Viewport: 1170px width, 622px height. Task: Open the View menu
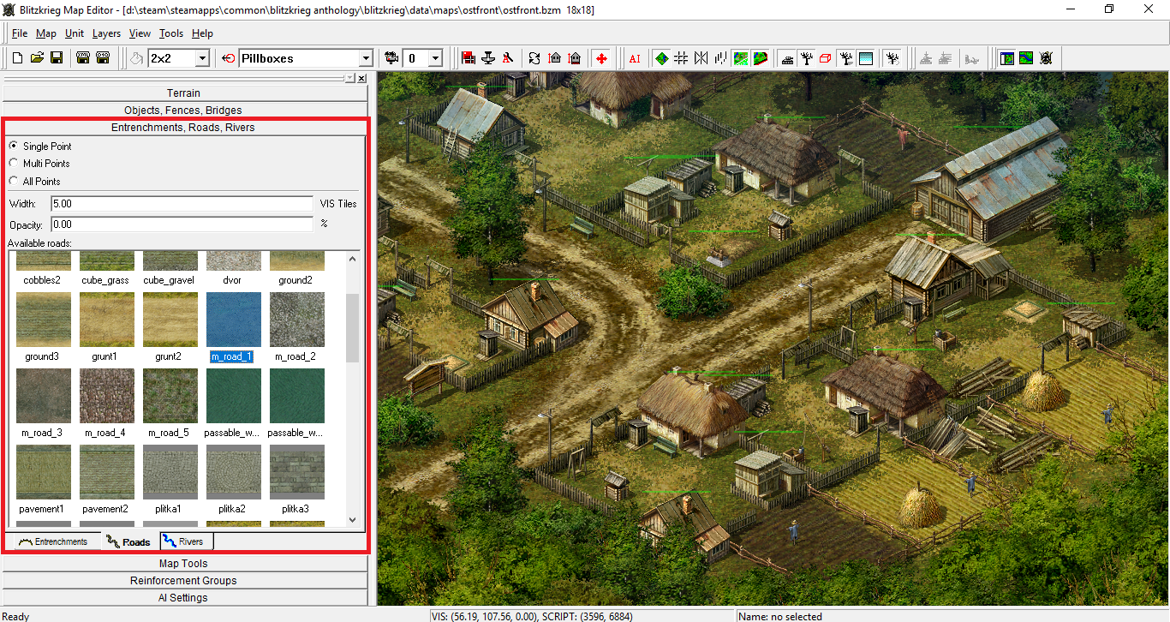(x=140, y=33)
